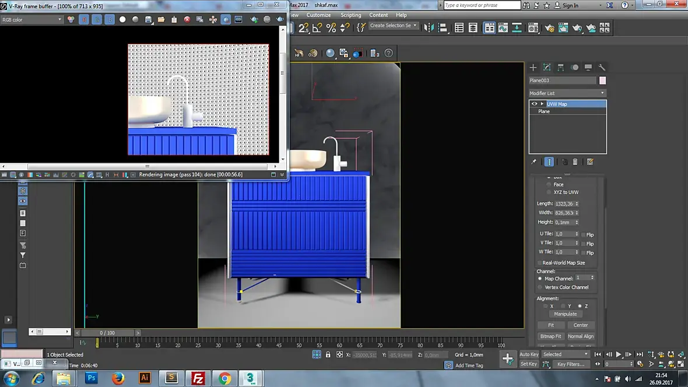This screenshot has height=387, width=688.
Task: Enable the U Tile Flip checkbox
Action: coord(584,234)
